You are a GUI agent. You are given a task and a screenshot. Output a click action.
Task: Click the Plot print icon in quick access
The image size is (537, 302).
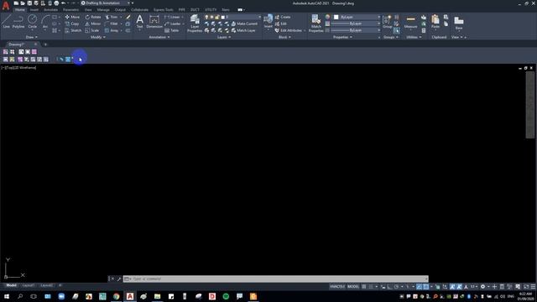click(56, 3)
